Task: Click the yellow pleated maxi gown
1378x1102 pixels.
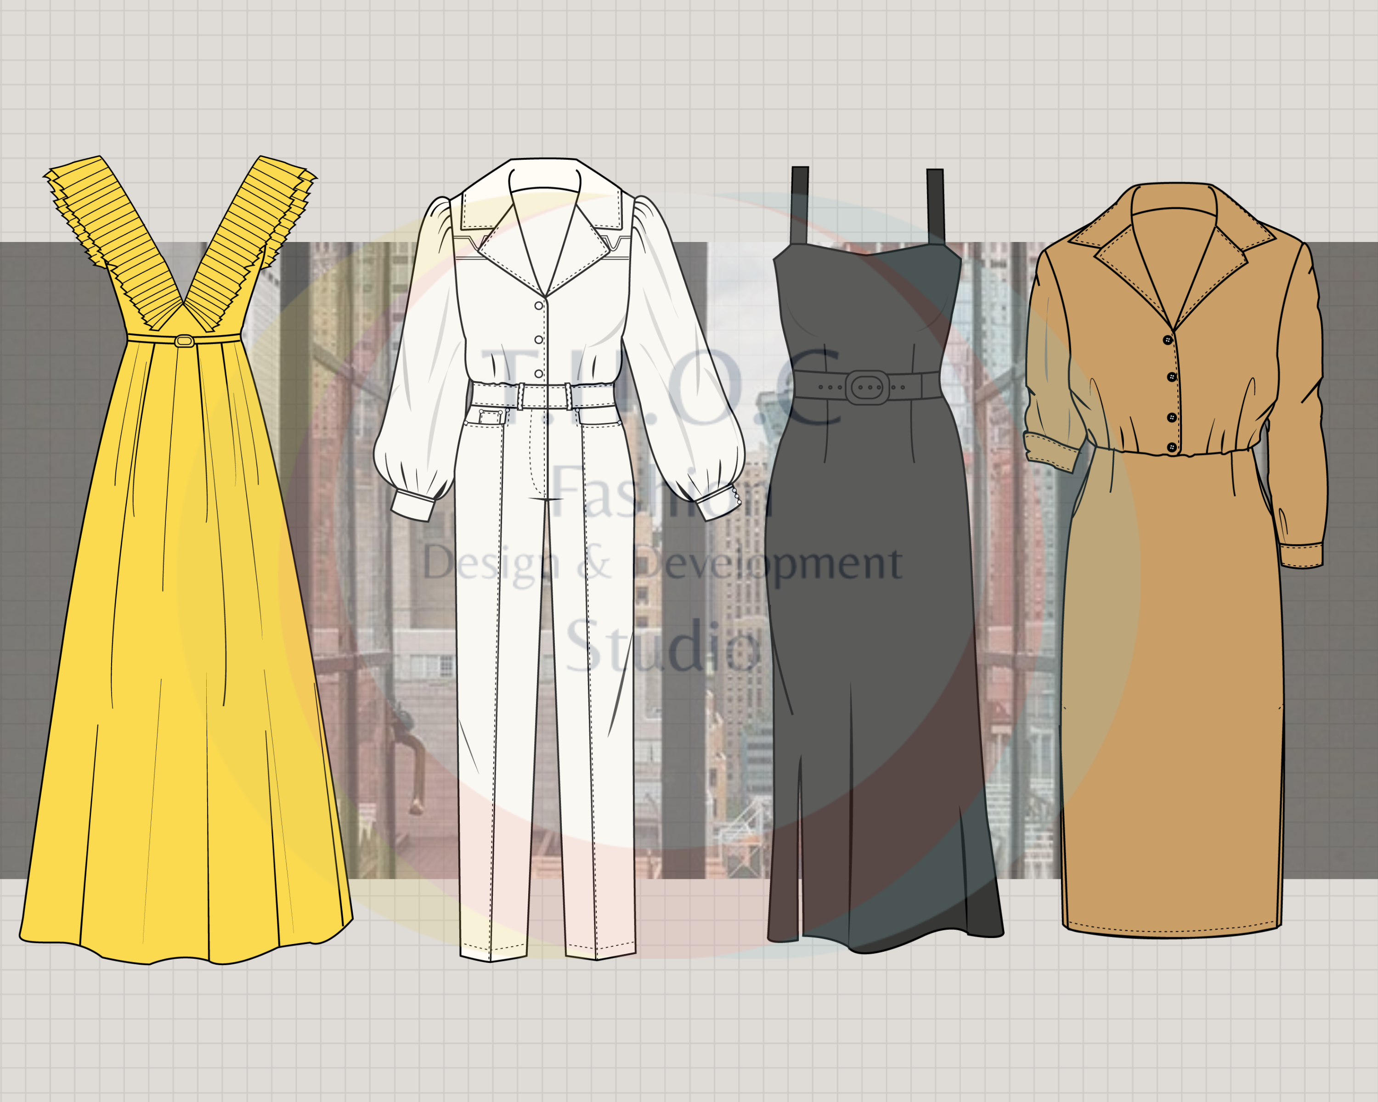Action: coord(186,639)
